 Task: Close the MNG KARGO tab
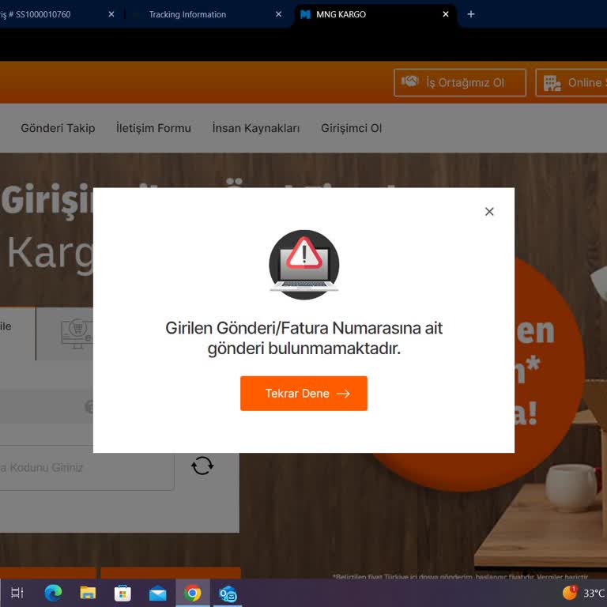click(x=446, y=14)
